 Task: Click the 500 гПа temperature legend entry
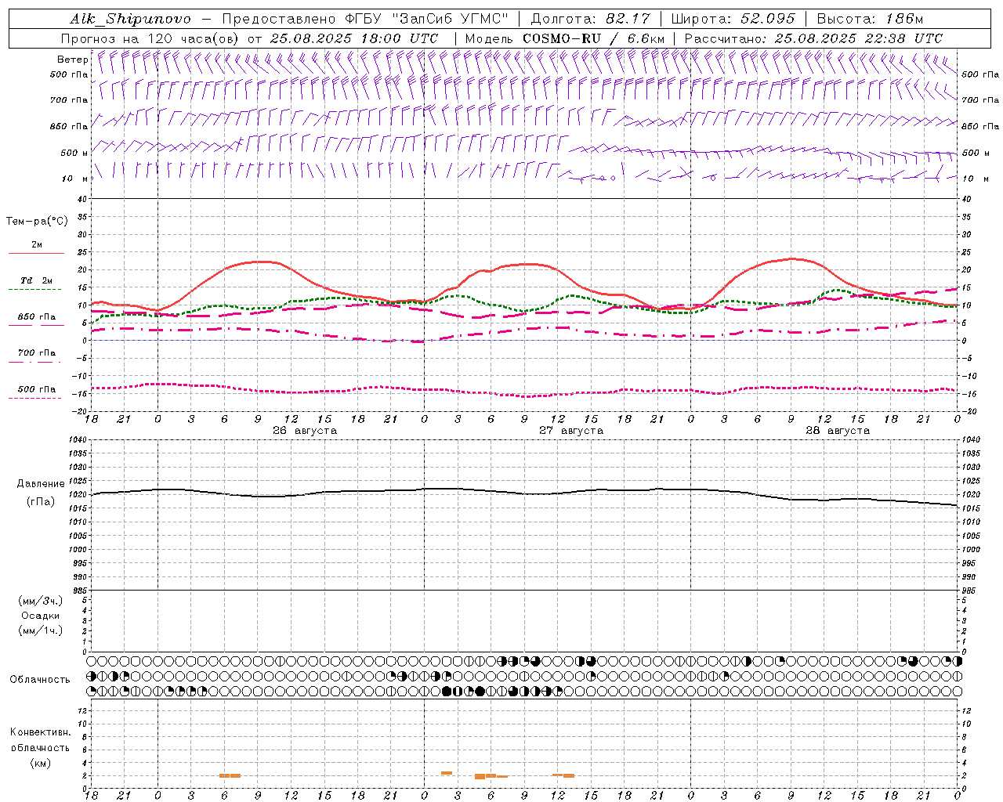point(36,389)
